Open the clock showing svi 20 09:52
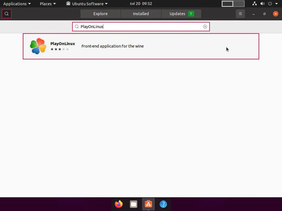The image size is (282, 211). tap(141, 4)
